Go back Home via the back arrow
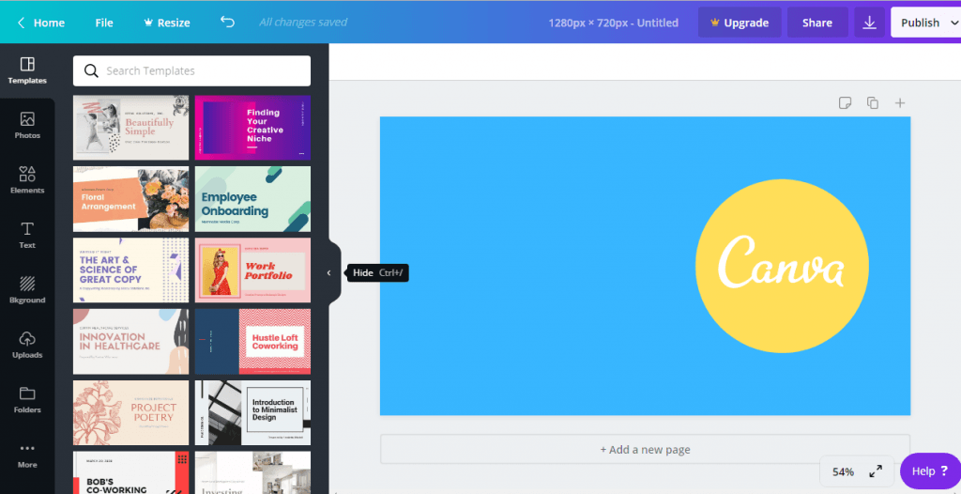Image resolution: width=961 pixels, height=494 pixels. coord(40,23)
